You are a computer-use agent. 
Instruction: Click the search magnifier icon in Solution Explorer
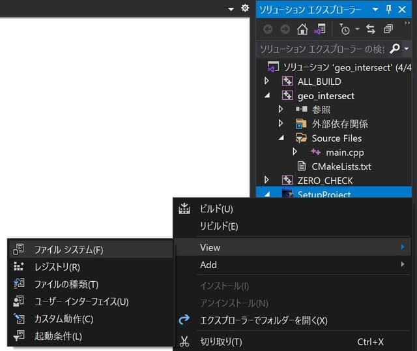tap(394, 49)
